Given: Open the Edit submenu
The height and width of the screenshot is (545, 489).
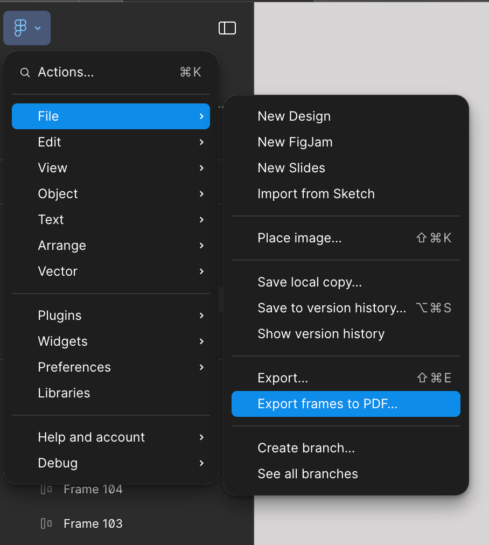Looking at the screenshot, I should coord(111,142).
